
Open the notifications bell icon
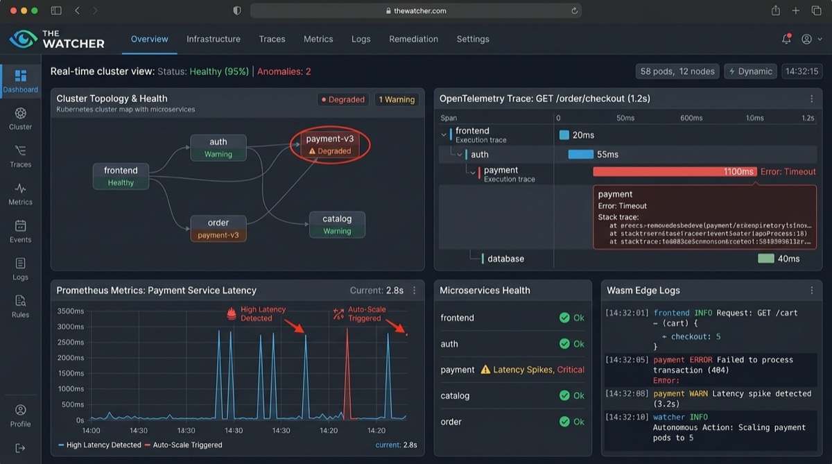[x=786, y=39]
